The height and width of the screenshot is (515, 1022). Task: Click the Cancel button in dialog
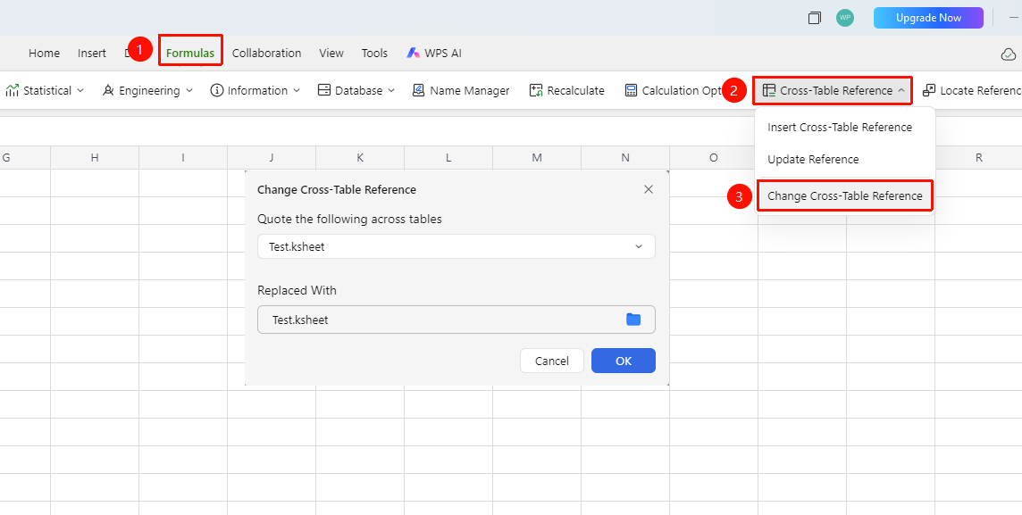pyautogui.click(x=552, y=361)
